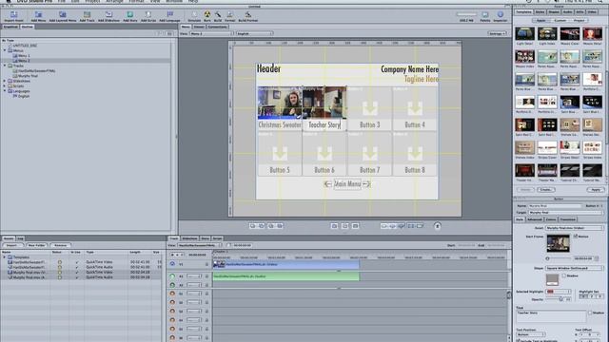The width and height of the screenshot is (609, 342).
Task: Open the Styles tab in the Palette
Action: pos(540,12)
